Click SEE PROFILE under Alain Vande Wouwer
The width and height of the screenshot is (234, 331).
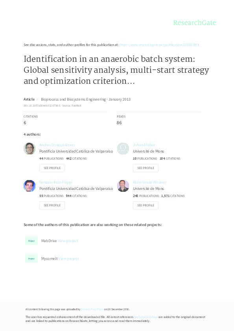tap(146, 205)
